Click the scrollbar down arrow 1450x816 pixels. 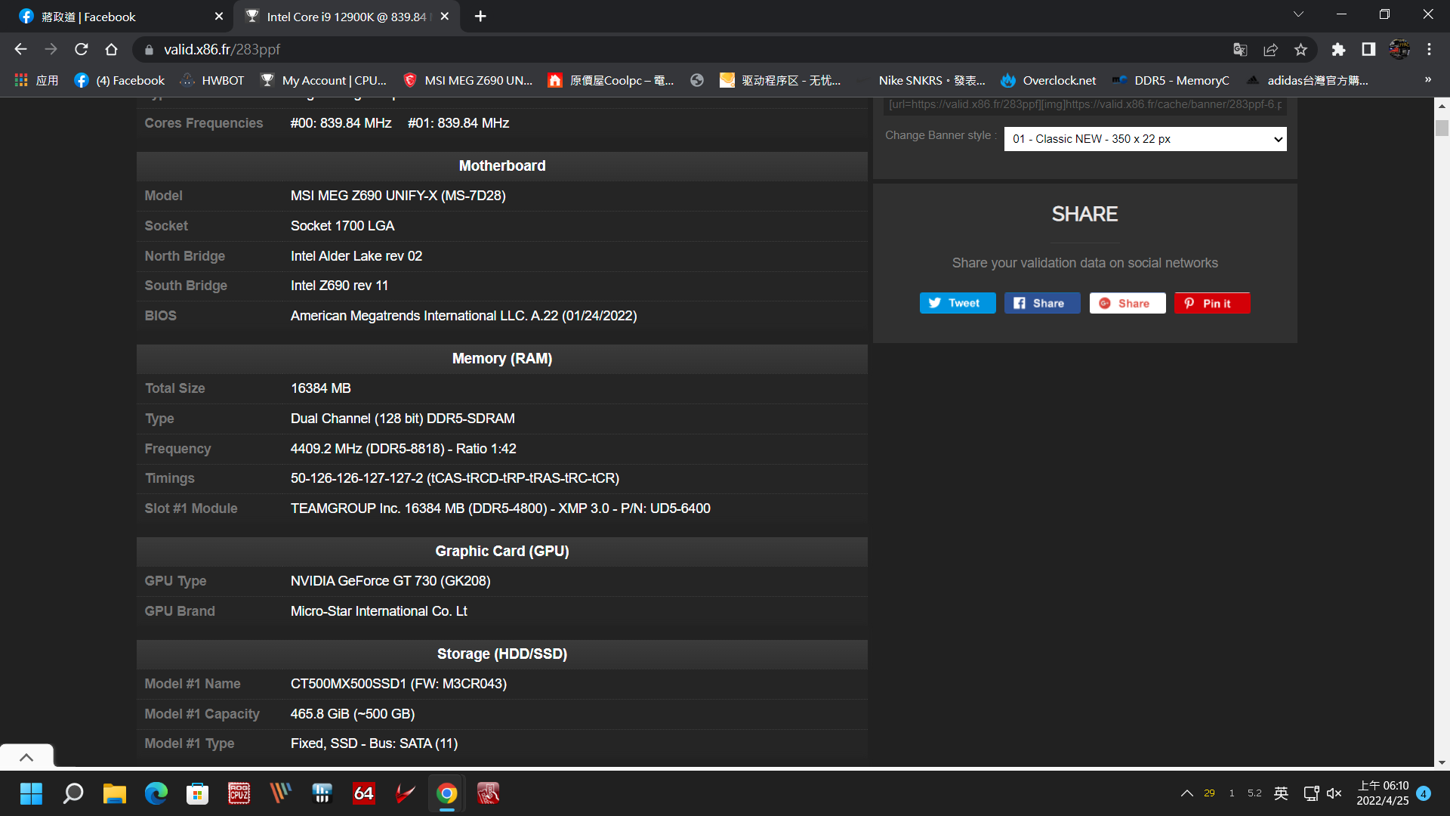coord(1442,762)
